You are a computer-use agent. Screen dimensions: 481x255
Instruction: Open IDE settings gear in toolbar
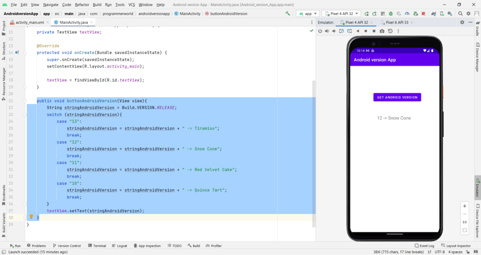(x=468, y=14)
